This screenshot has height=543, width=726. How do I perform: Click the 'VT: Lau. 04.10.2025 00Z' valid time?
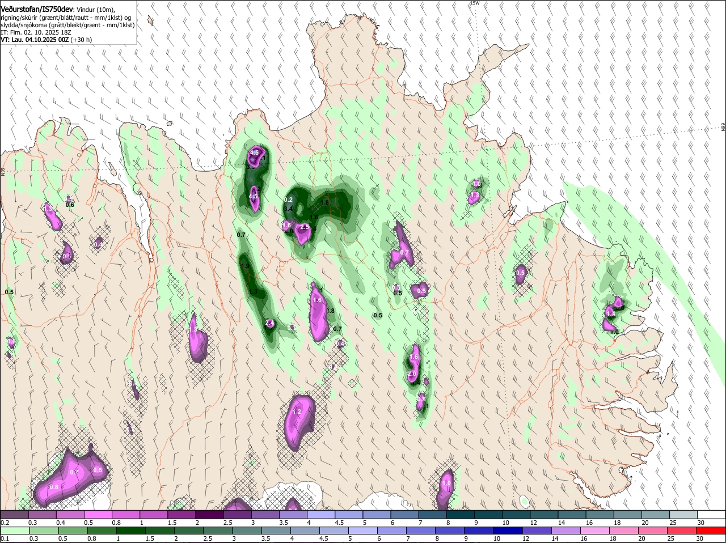point(35,40)
